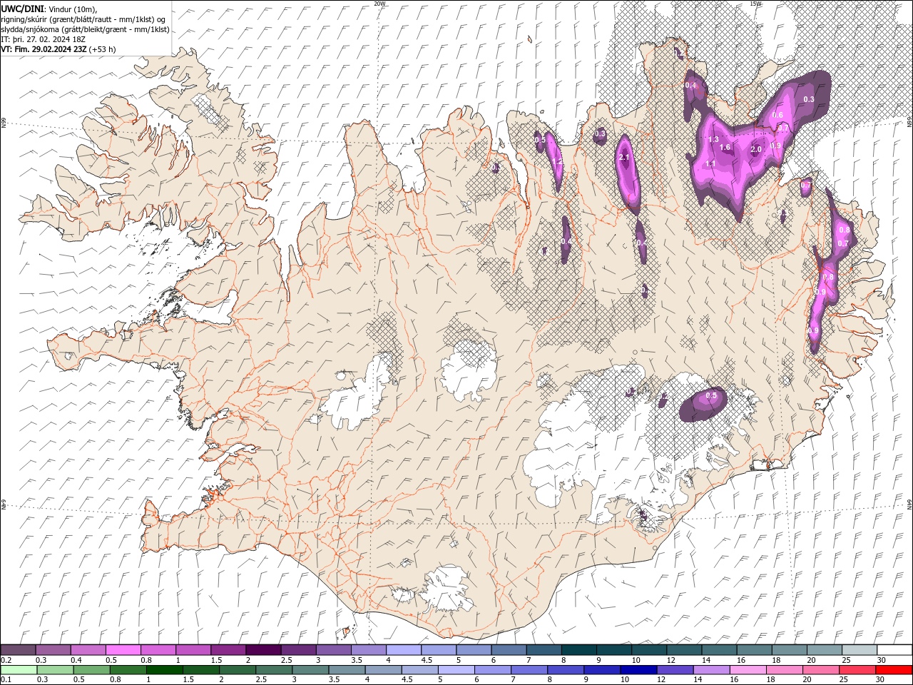
Task: Click the purple snow swatch starting at 0.2
Action: 18,649
